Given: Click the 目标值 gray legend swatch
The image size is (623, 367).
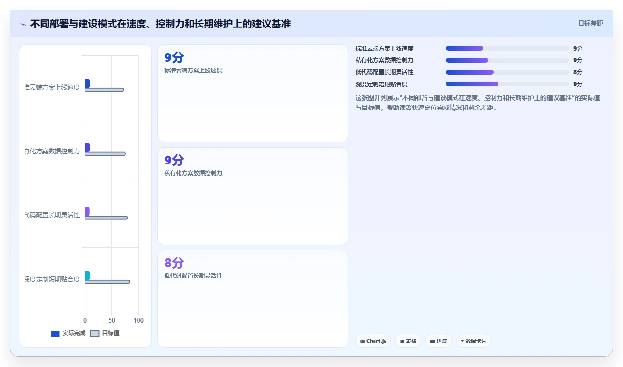Looking at the screenshot, I should pyautogui.click(x=95, y=334).
